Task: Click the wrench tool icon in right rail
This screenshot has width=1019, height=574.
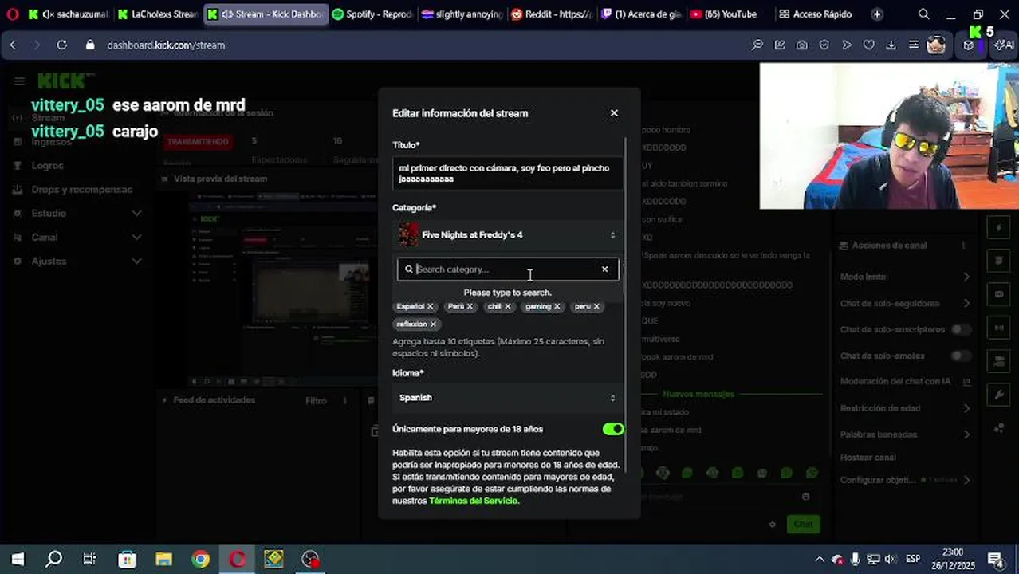Action: [998, 395]
